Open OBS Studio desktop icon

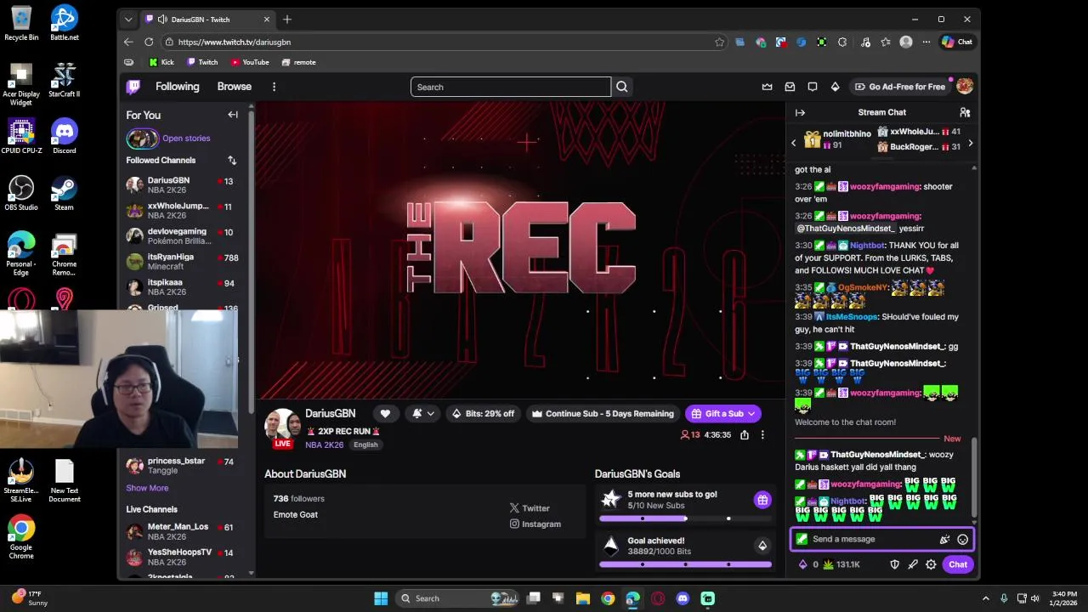point(21,193)
